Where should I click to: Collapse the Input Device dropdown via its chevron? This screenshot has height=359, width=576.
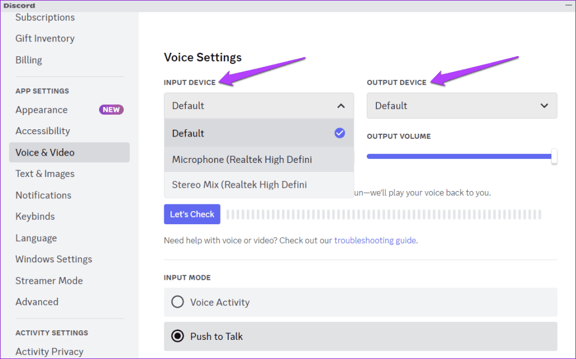coord(341,105)
